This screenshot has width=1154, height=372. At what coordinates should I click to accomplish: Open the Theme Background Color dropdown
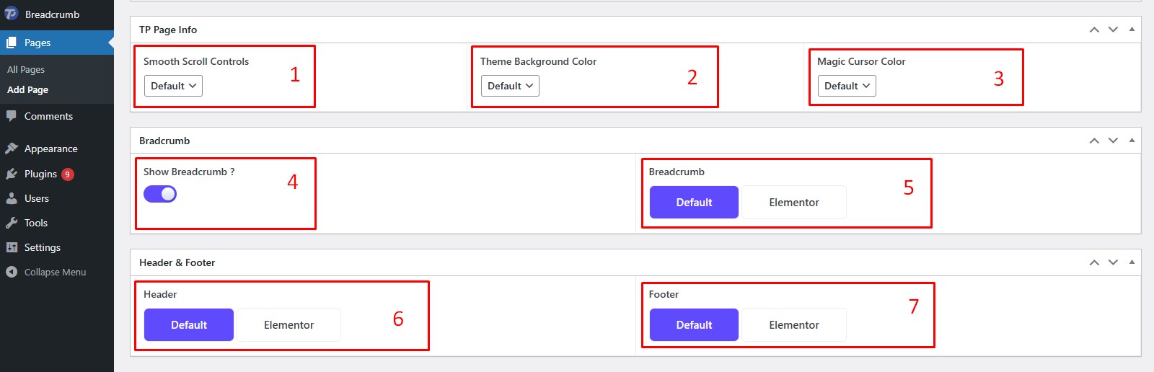510,86
